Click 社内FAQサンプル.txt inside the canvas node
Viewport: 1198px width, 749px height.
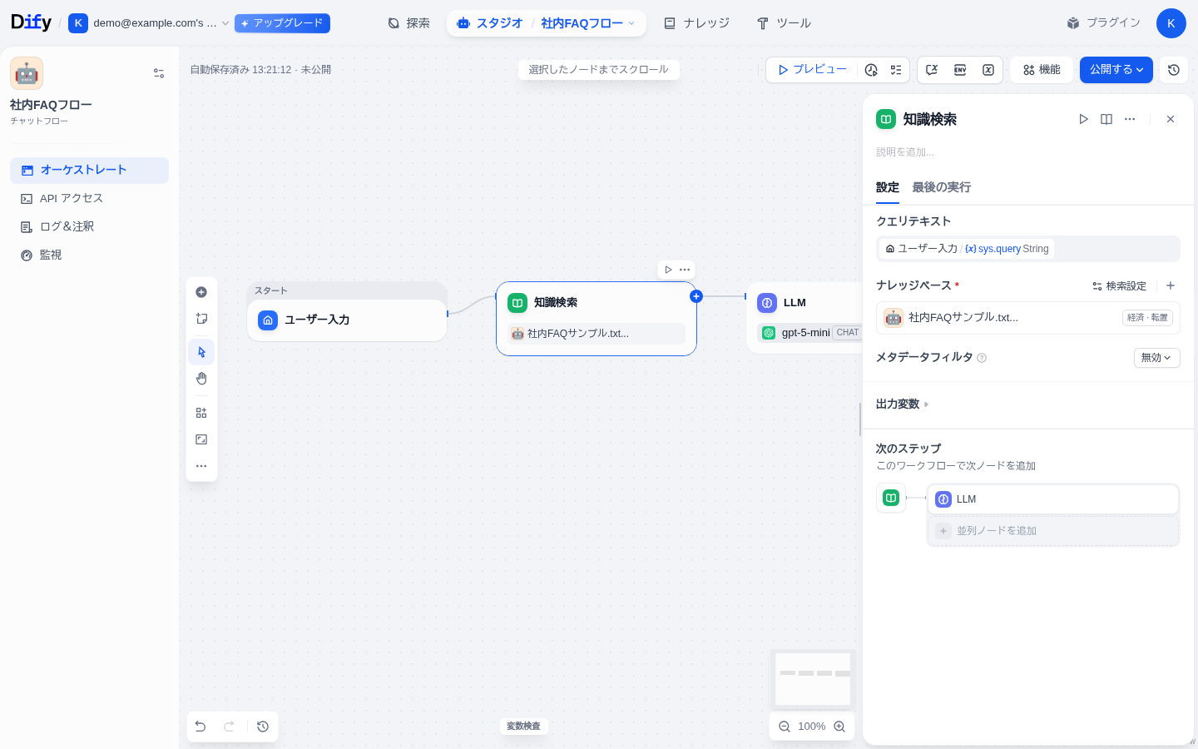(597, 334)
